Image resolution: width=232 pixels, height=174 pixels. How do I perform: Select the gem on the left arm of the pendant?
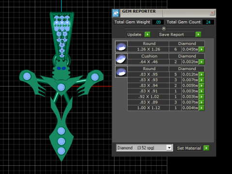[27, 76]
